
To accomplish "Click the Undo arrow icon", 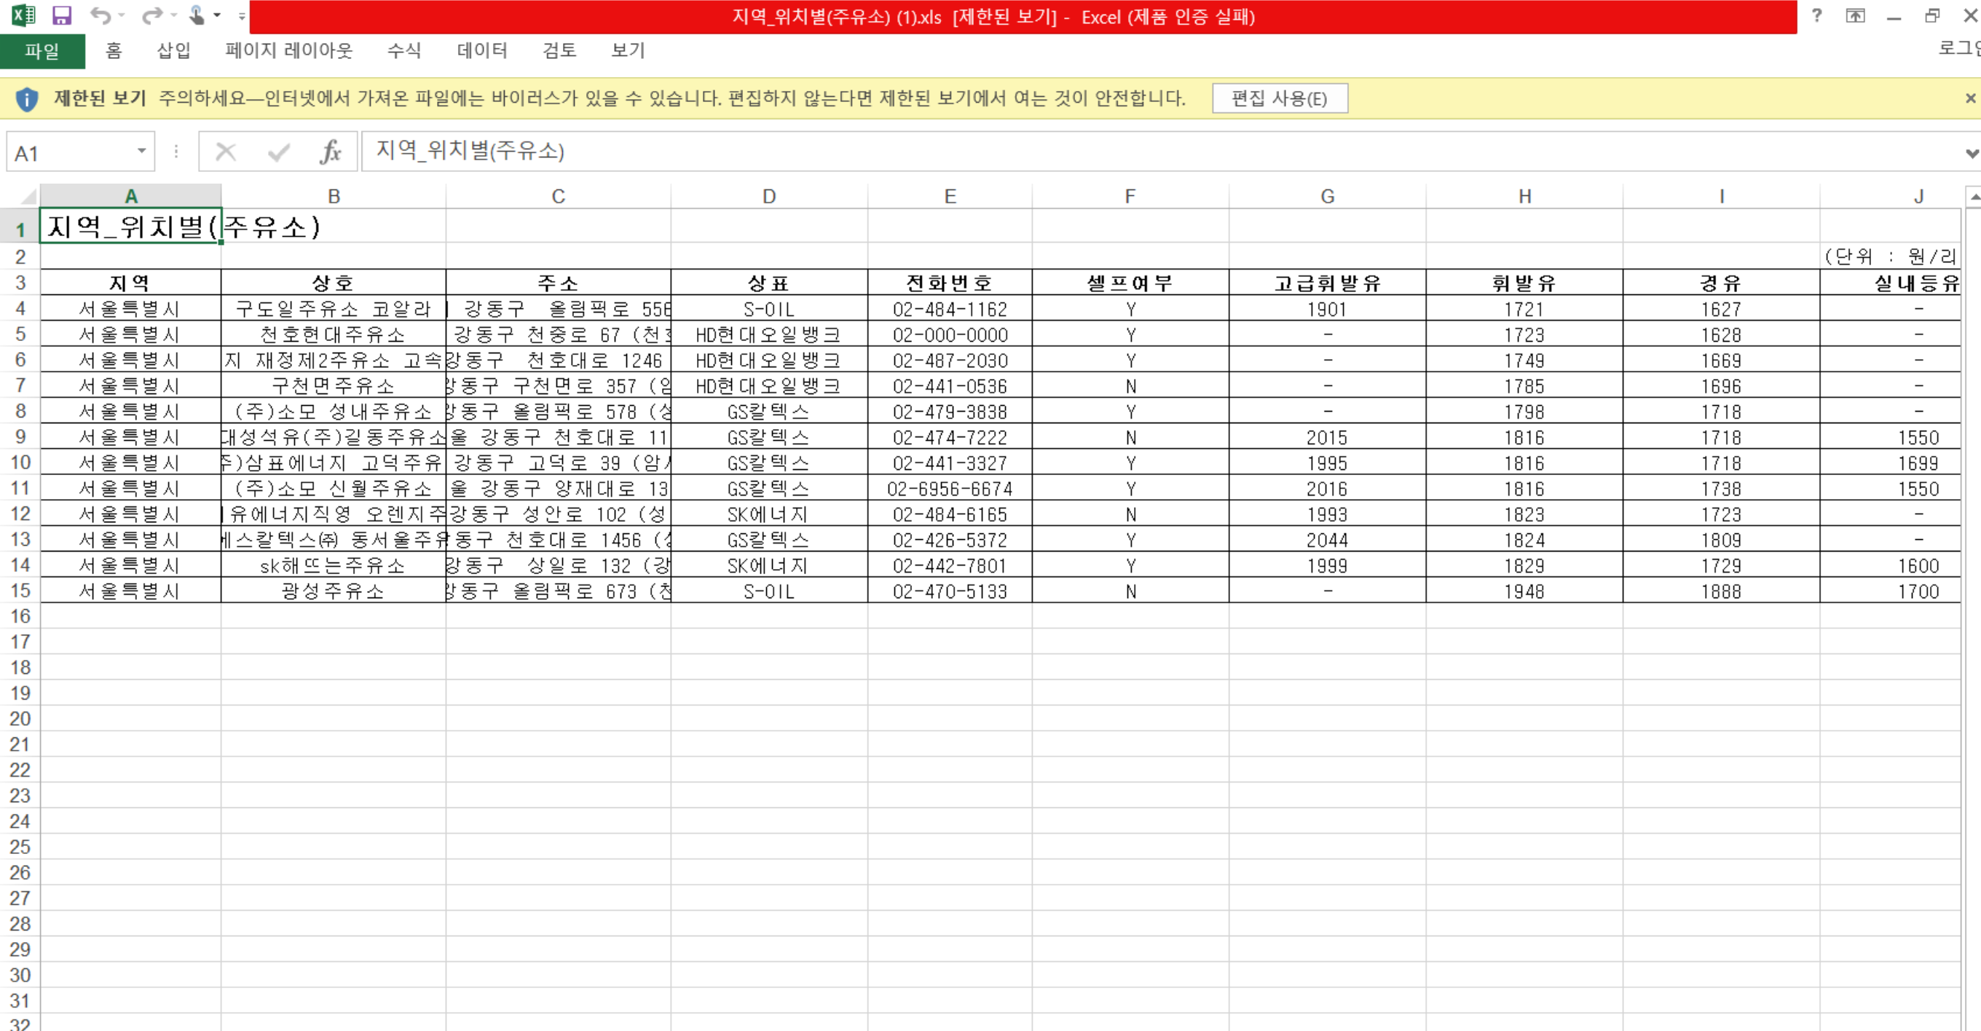I will [100, 15].
